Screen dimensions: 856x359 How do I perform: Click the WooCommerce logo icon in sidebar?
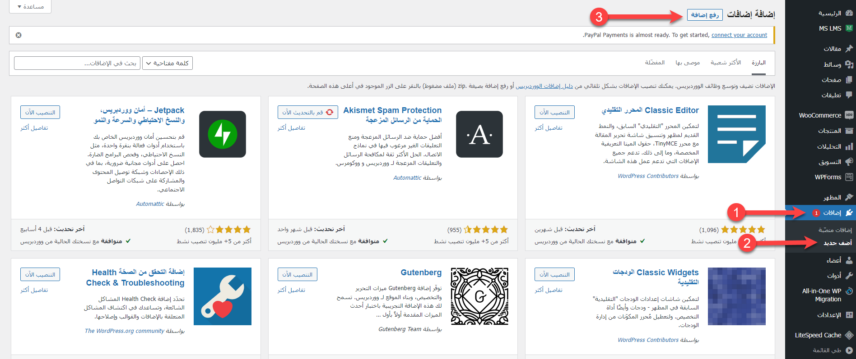849,115
